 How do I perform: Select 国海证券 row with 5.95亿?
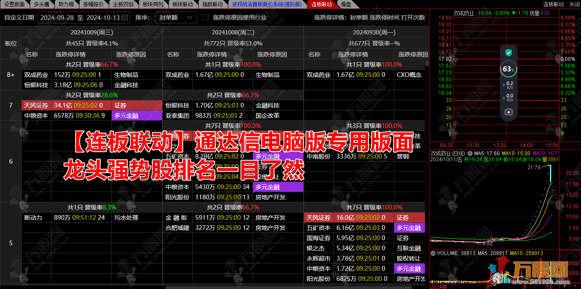(365, 238)
